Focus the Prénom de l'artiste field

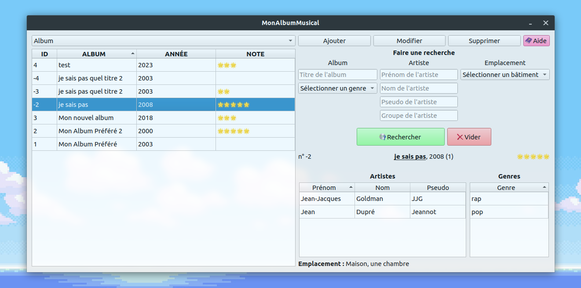click(419, 74)
